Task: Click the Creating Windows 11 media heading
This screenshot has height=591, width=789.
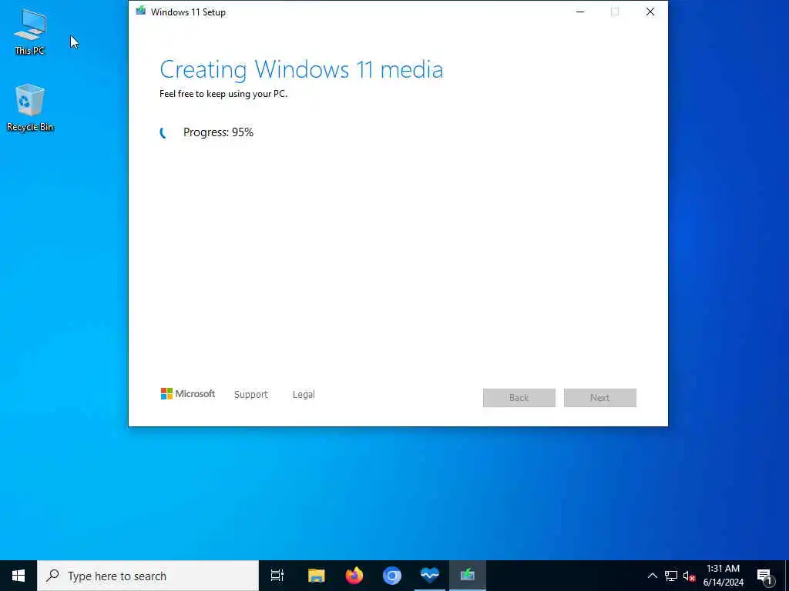Action: (x=301, y=69)
